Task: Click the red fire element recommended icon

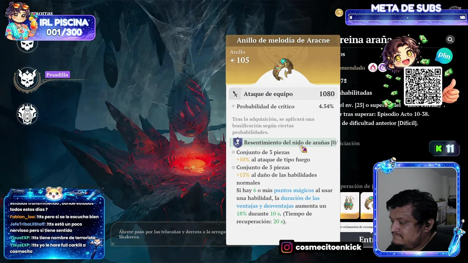Action: [373, 68]
